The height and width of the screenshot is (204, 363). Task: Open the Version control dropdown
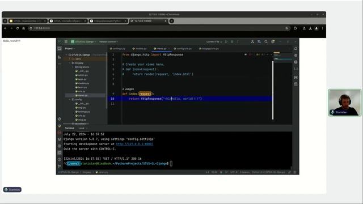pyautogui.click(x=108, y=41)
